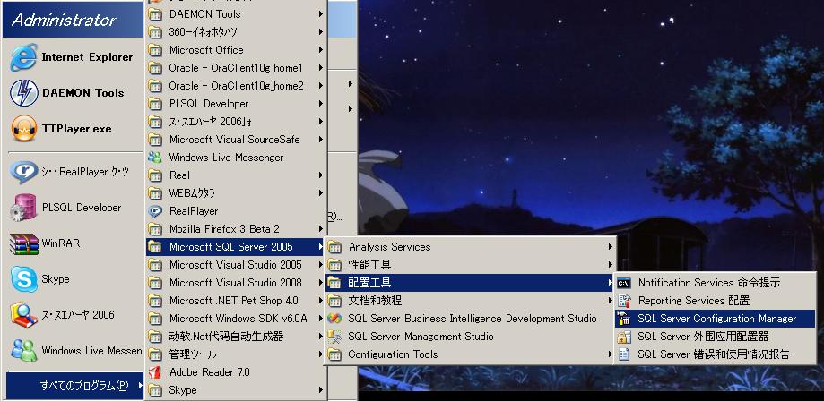This screenshot has width=824, height=401.
Task: Launch TTPlayer.exe icon
Action: (x=22, y=129)
